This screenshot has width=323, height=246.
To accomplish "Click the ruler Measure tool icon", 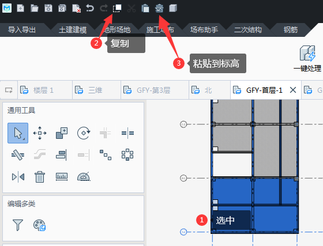I will tap(62, 177).
